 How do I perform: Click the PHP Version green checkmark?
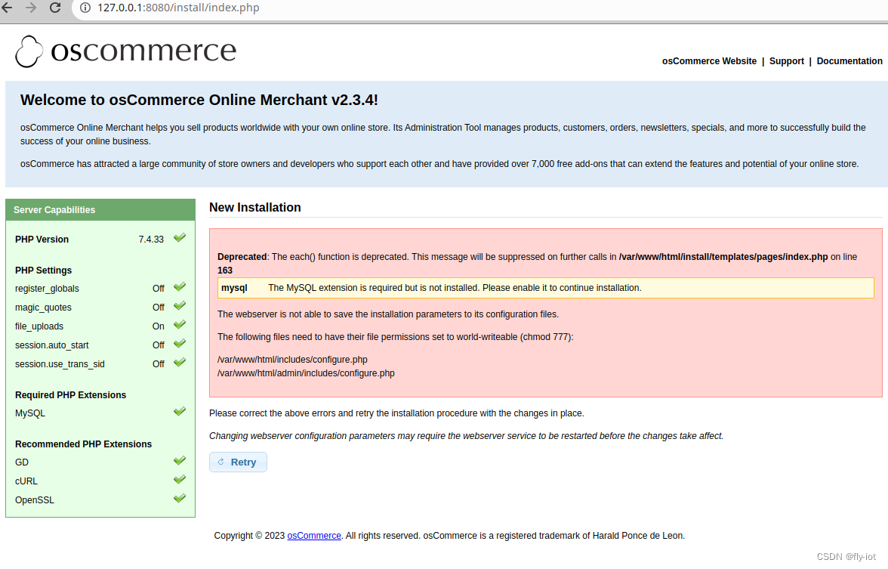tap(180, 238)
